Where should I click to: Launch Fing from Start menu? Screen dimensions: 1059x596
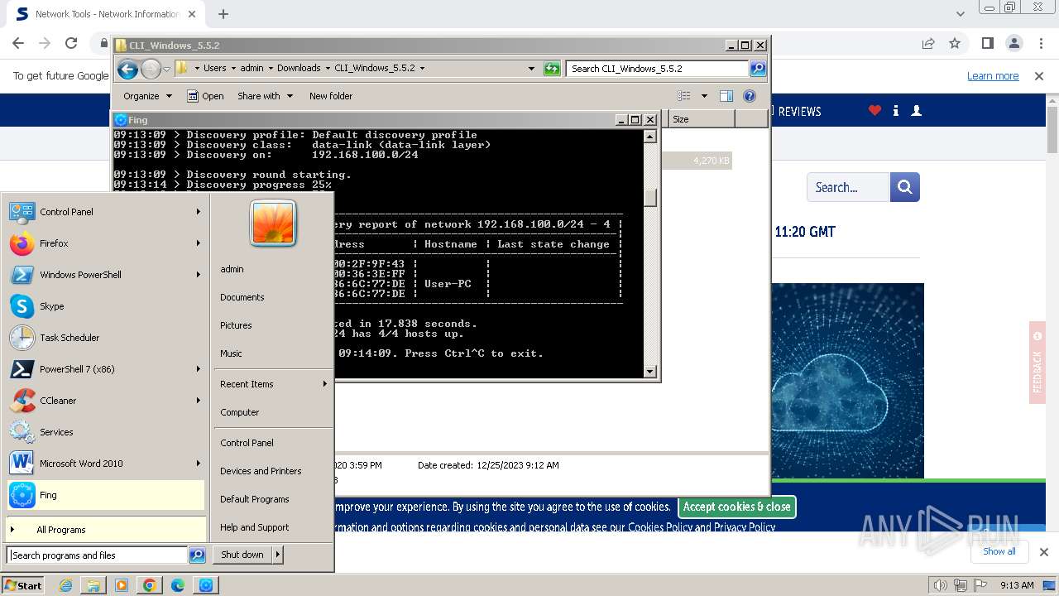click(105, 495)
